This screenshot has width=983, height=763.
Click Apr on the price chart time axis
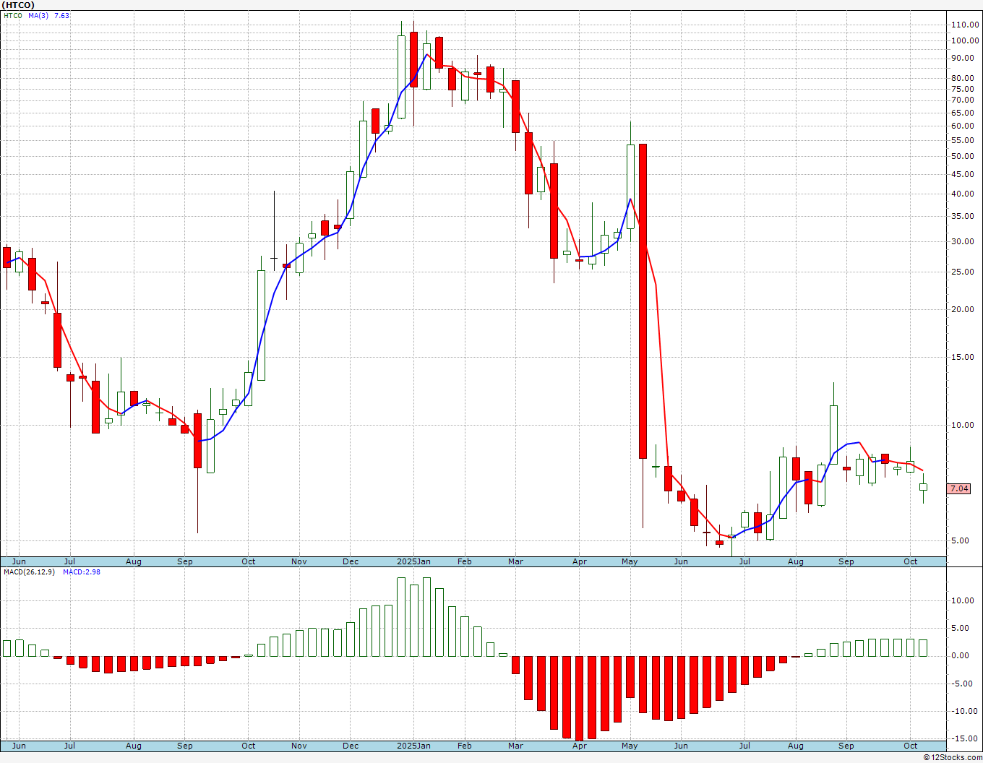pyautogui.click(x=579, y=561)
